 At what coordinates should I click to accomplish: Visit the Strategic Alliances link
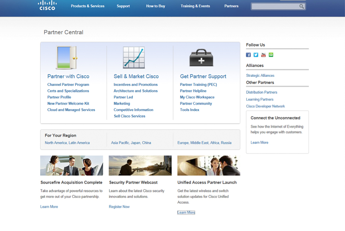click(260, 76)
